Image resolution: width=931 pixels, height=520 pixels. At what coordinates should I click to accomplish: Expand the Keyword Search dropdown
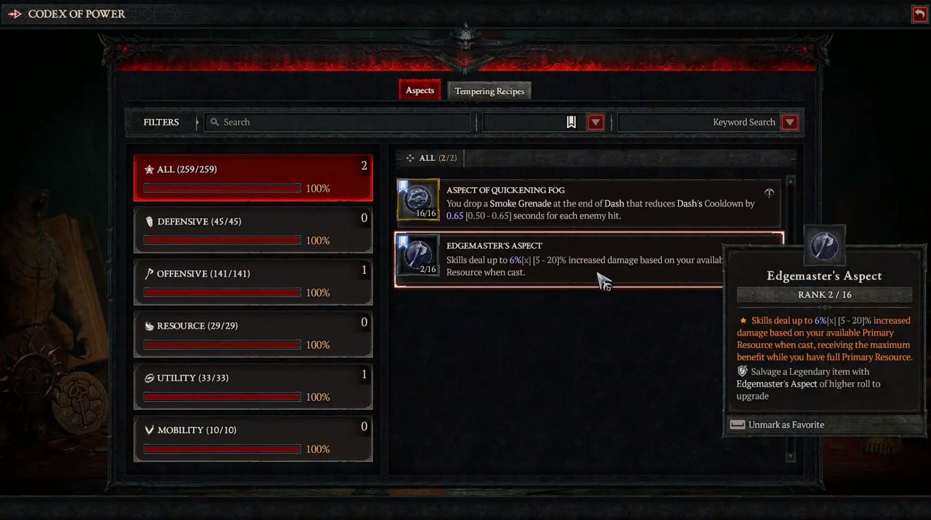(789, 123)
